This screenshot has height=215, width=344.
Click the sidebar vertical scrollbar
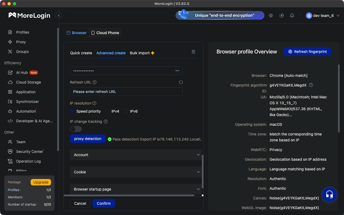58,89
